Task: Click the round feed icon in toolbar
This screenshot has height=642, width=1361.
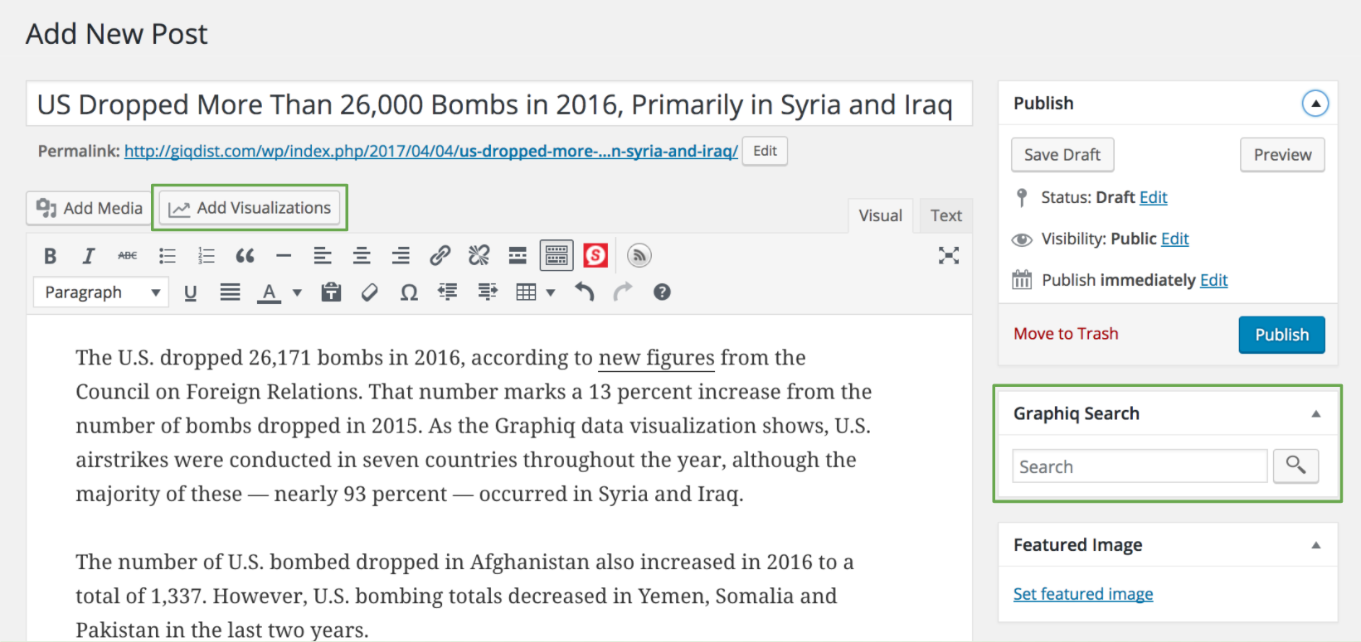Action: click(x=639, y=256)
